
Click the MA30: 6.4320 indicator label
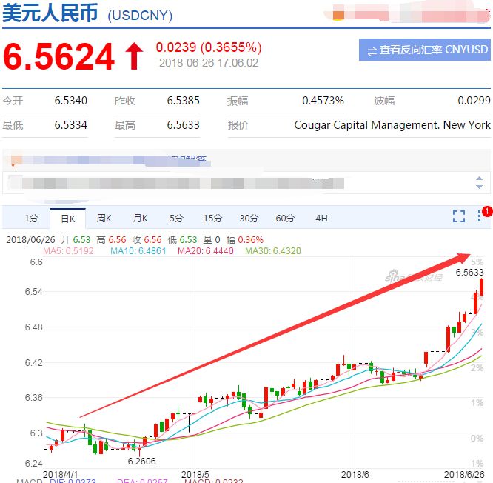coord(273,251)
